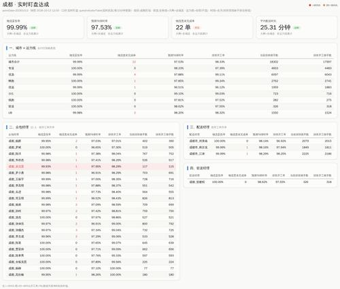Select the large 97.53% KPI card value

pyautogui.click(x=101, y=27)
